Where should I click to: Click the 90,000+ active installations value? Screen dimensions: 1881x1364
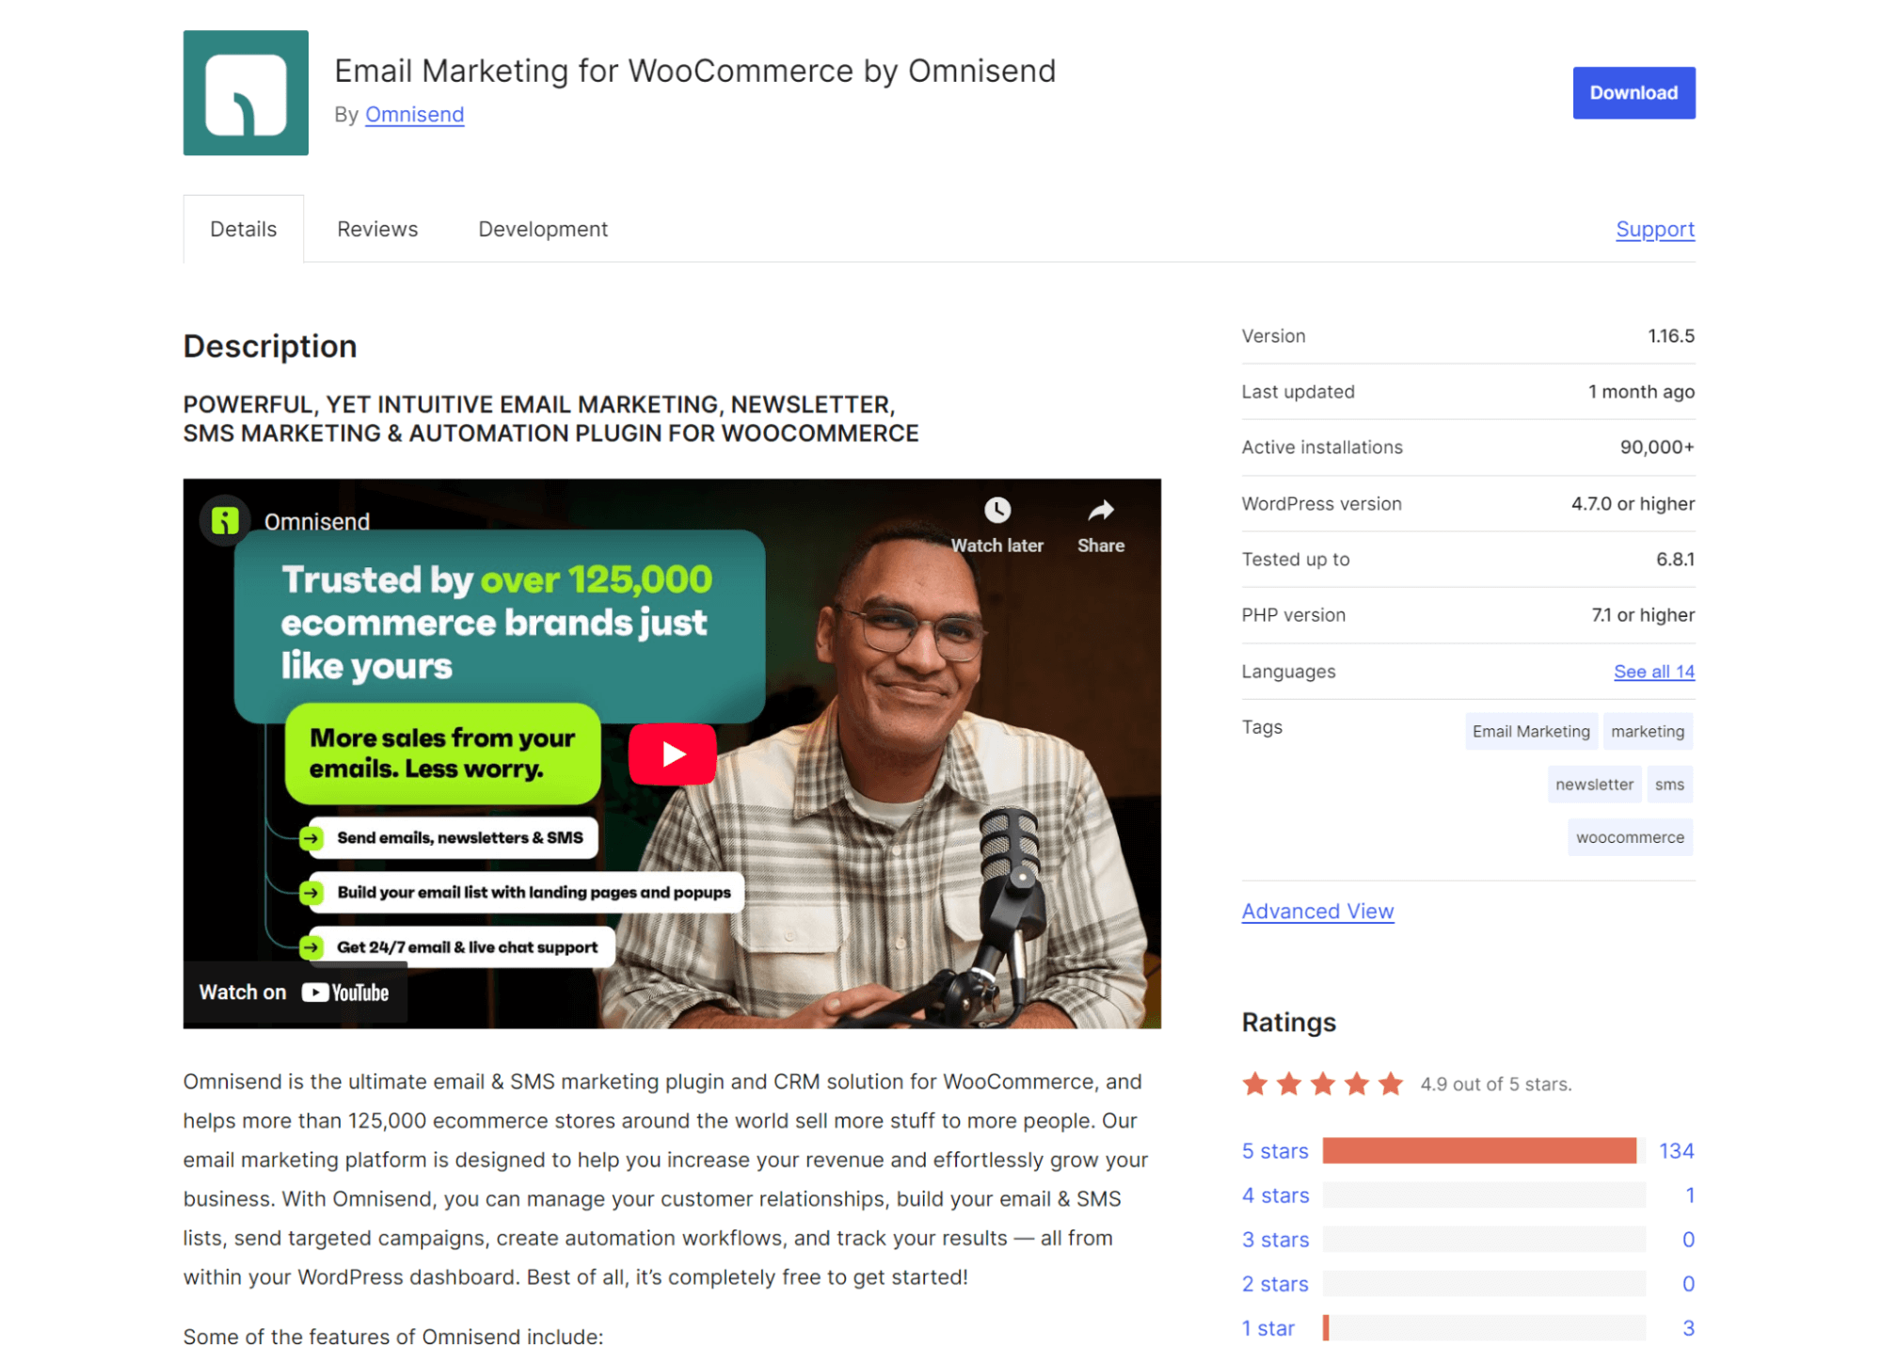1656,447
